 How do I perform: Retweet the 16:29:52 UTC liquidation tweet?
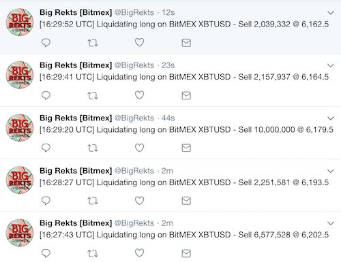(x=93, y=43)
